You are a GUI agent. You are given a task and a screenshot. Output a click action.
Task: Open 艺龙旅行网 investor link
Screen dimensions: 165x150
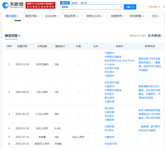click(110, 144)
